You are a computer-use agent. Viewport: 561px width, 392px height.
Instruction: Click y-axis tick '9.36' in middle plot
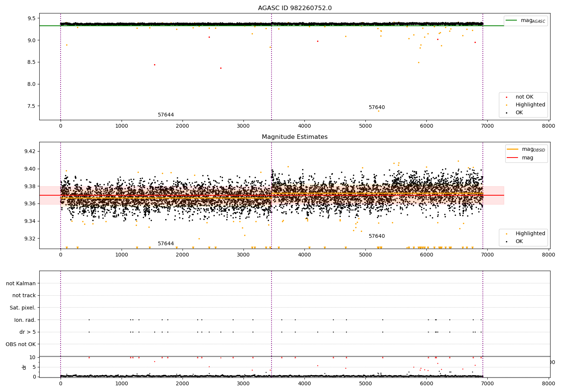click(30, 204)
